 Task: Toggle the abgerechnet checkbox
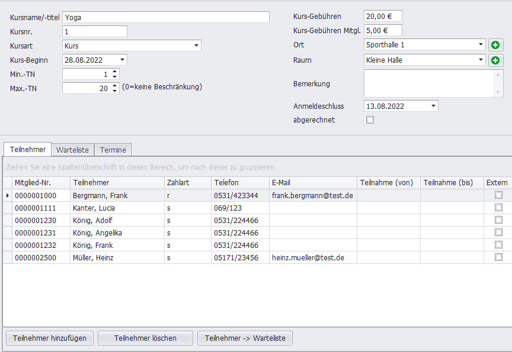[370, 120]
